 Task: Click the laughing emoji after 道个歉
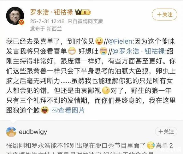[45, 110]
